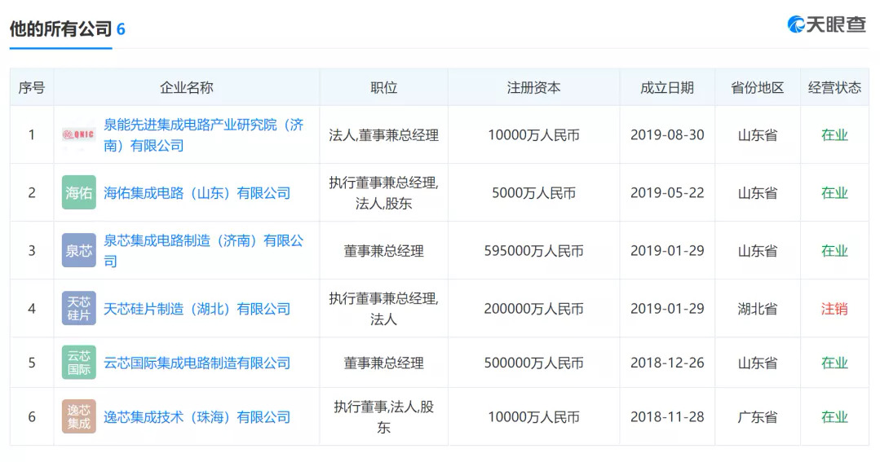Viewport: 880px width, 462px height.
Task: Click the 泉芯 blue logo icon
Action: [x=78, y=251]
